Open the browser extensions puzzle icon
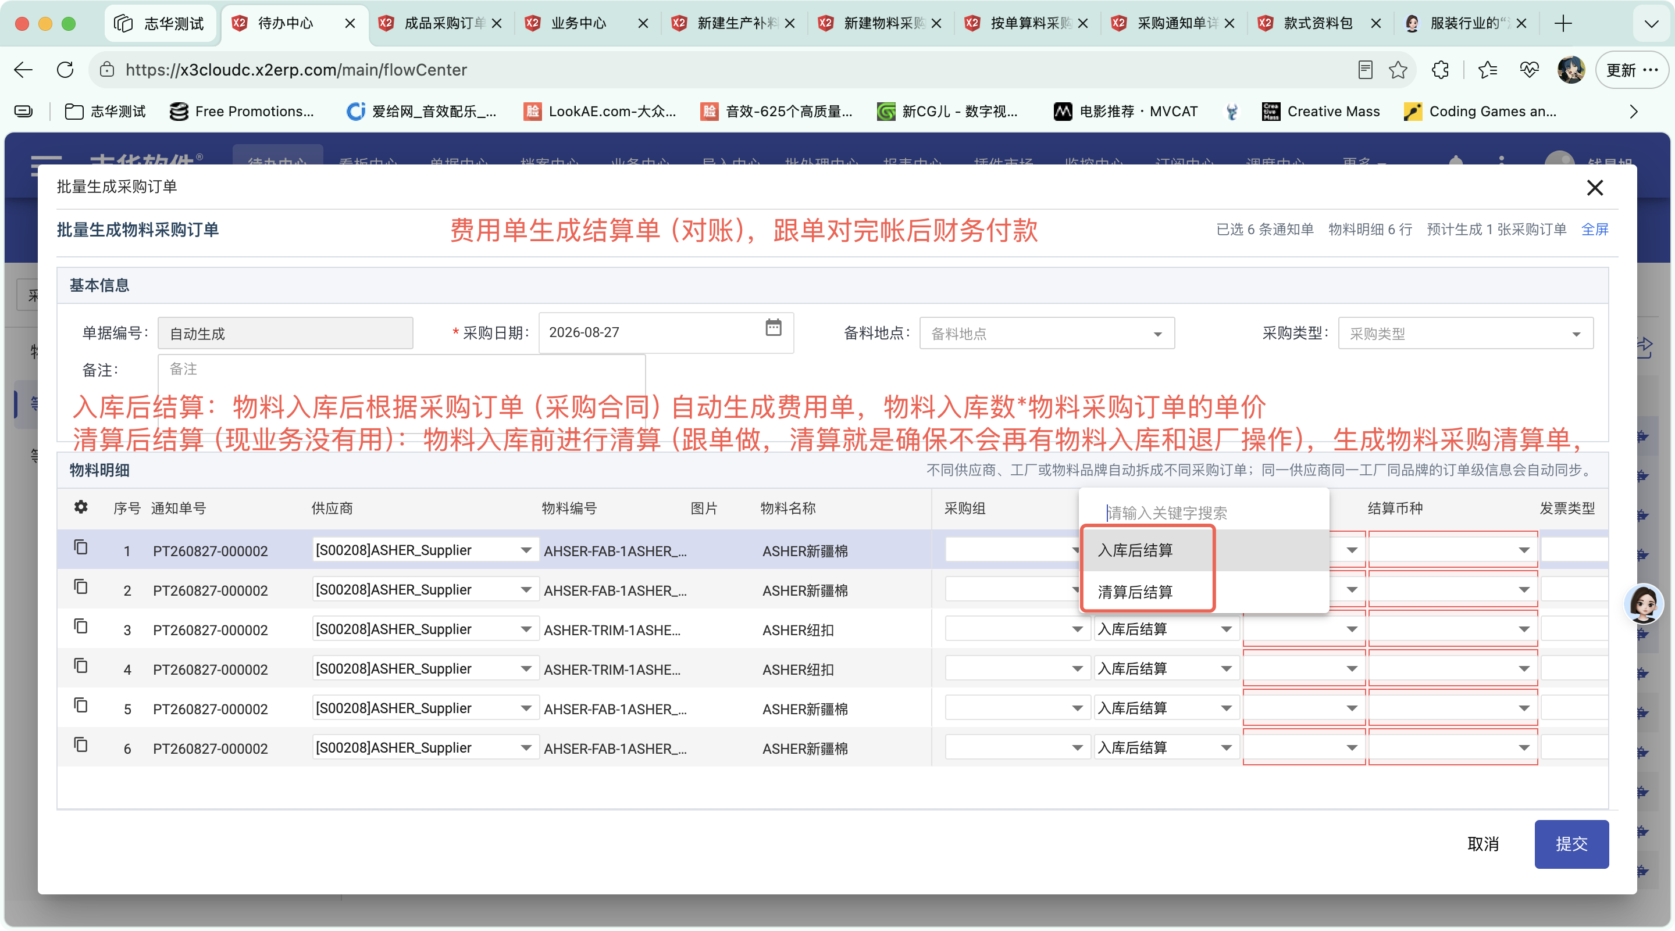This screenshot has height=931, width=1675. [1440, 70]
